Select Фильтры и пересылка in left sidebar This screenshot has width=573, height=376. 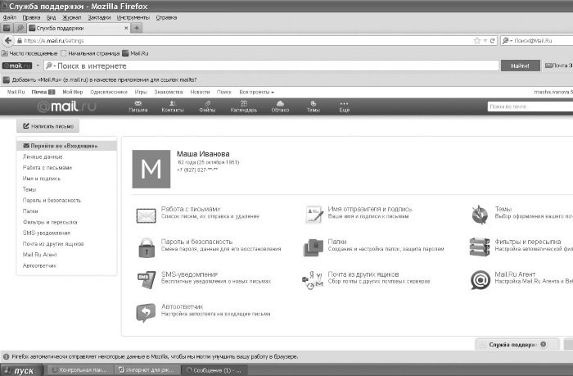click(50, 222)
